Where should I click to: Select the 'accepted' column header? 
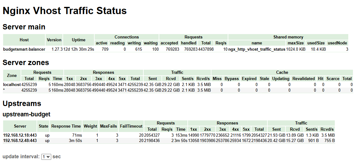(169, 43)
